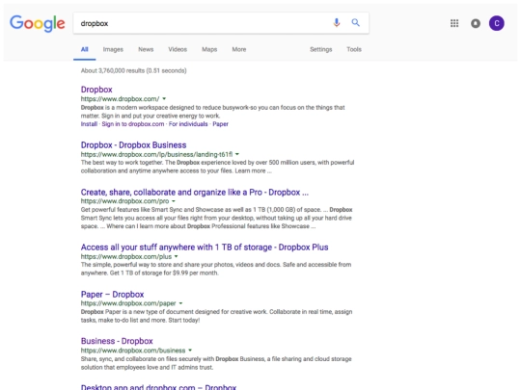
Task: Open the Google apps grid
Action: pyautogui.click(x=454, y=23)
